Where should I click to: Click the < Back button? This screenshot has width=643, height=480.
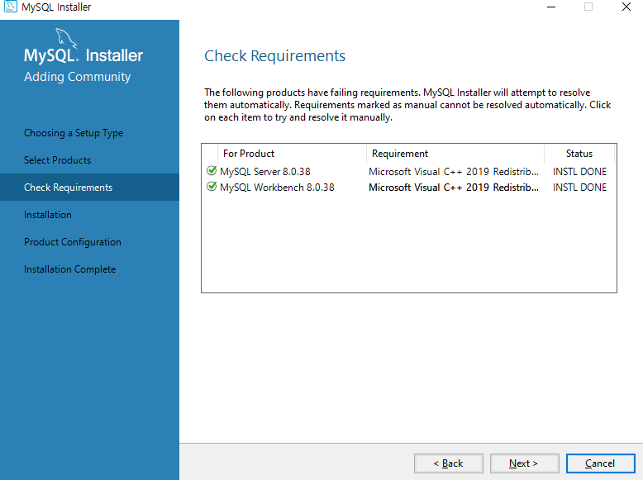click(449, 463)
